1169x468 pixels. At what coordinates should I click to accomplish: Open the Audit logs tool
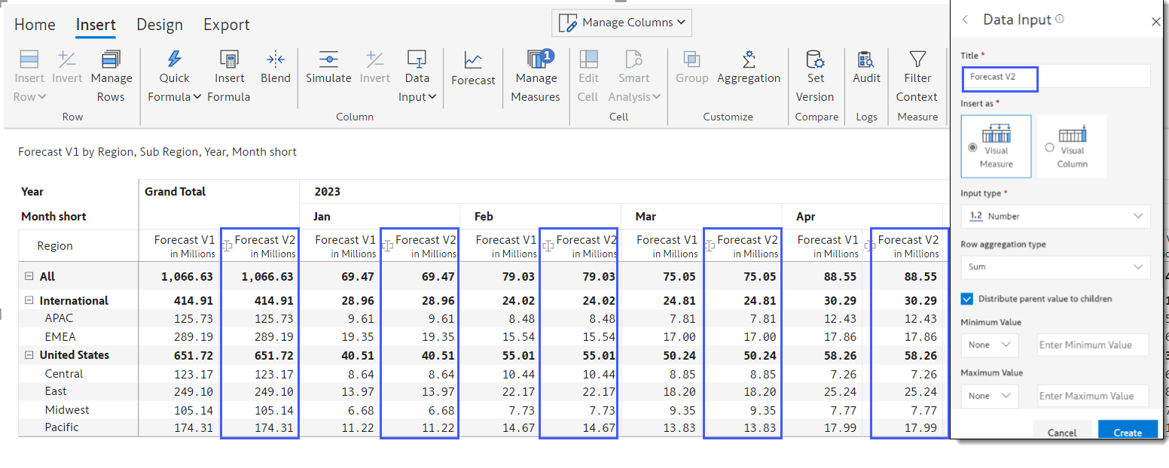tap(866, 59)
